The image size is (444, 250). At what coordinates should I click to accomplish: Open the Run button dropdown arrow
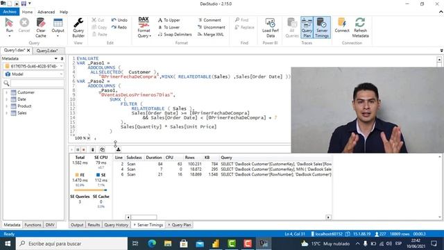(x=9, y=36)
